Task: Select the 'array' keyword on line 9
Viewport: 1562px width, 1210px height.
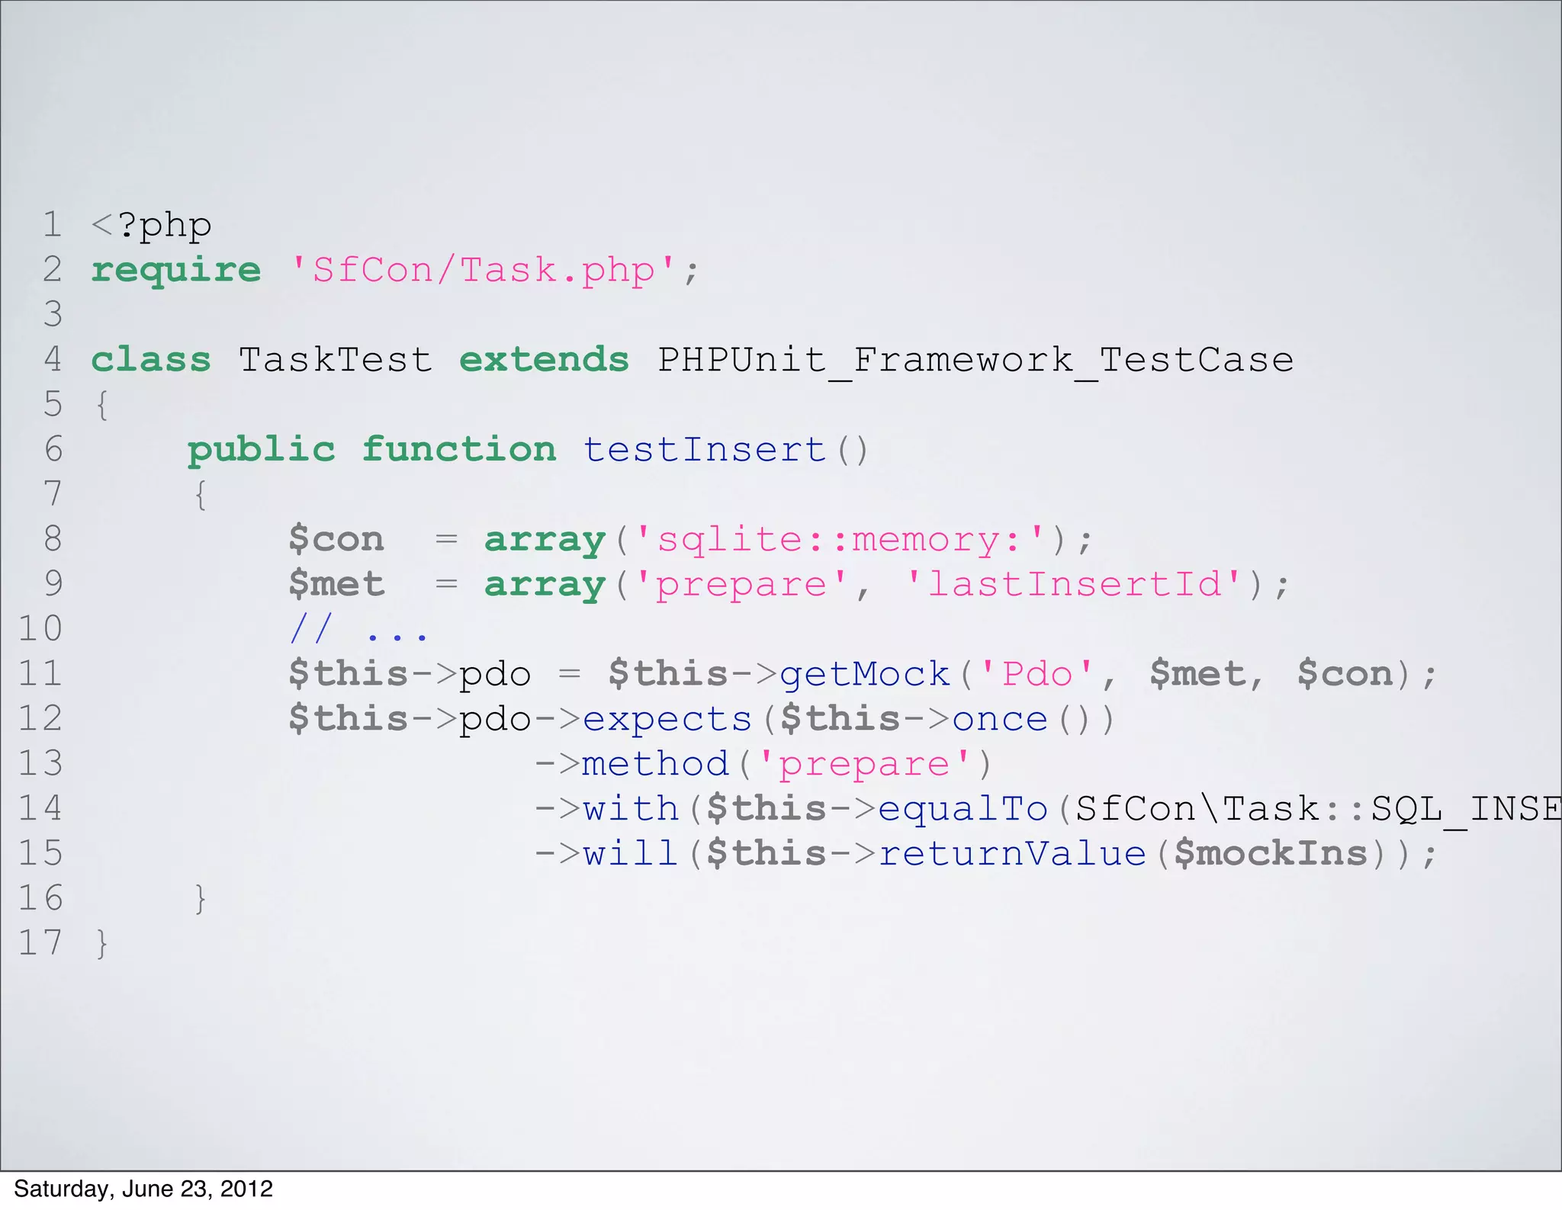Action: coord(545,585)
